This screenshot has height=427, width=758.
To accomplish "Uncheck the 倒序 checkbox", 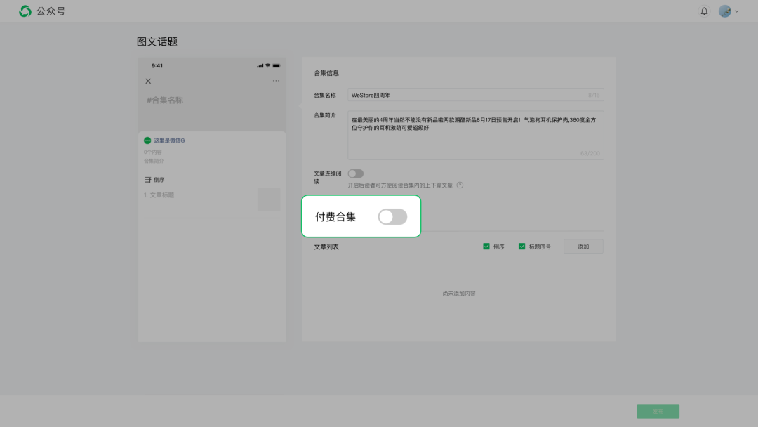I will tap(486, 247).
